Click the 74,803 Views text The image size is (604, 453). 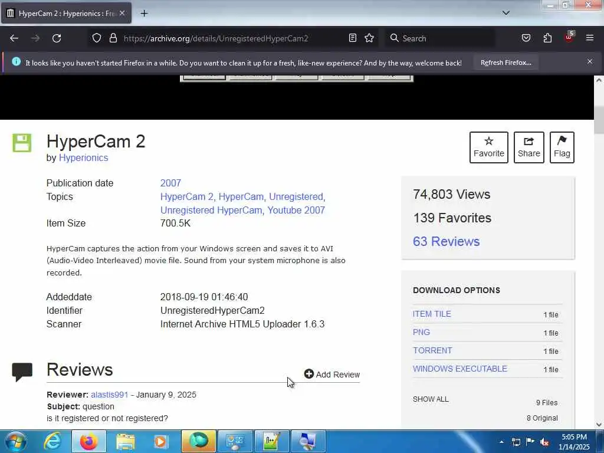(x=451, y=194)
